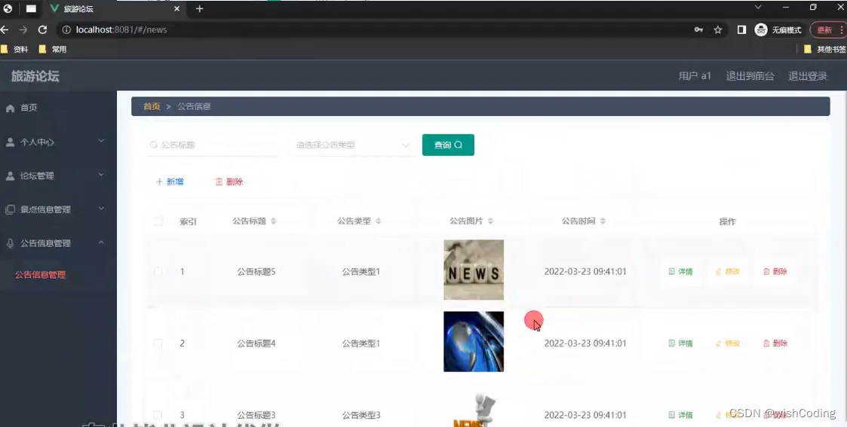Click the 首页 breadcrumb link

152,106
